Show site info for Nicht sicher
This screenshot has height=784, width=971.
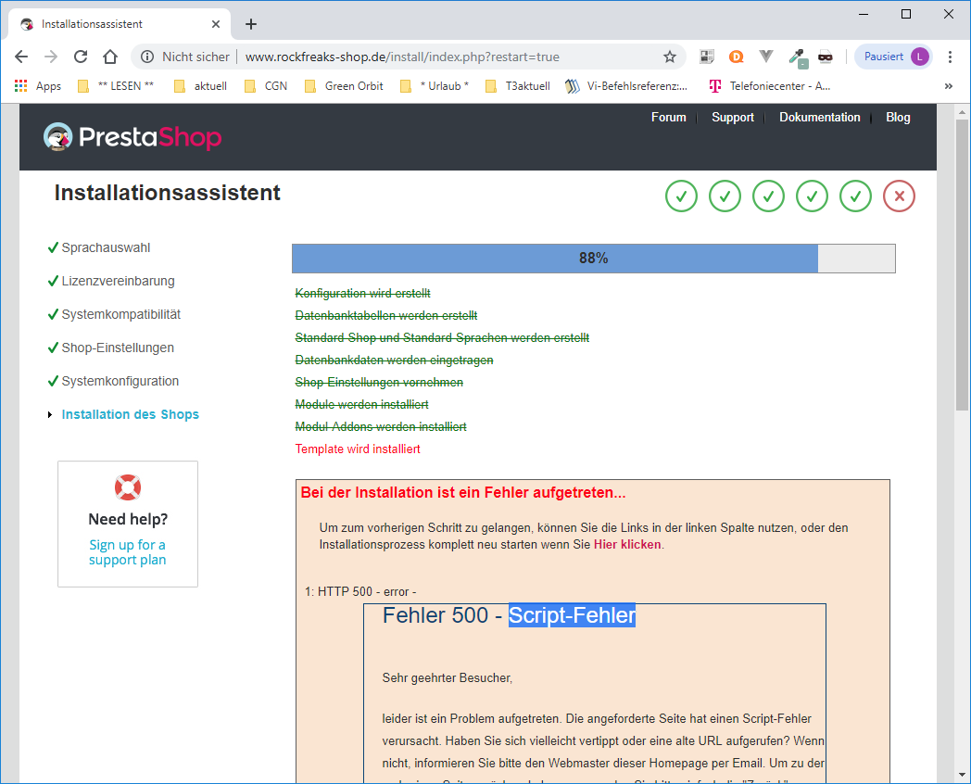[x=184, y=57]
